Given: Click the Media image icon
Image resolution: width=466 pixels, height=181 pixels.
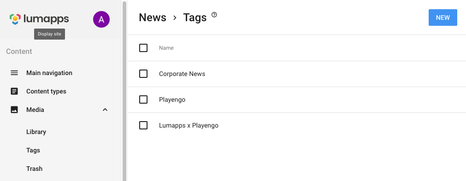Looking at the screenshot, I should tap(14, 110).
